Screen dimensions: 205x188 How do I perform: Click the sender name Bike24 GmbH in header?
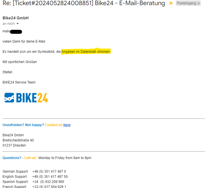pyautogui.click(x=16, y=18)
